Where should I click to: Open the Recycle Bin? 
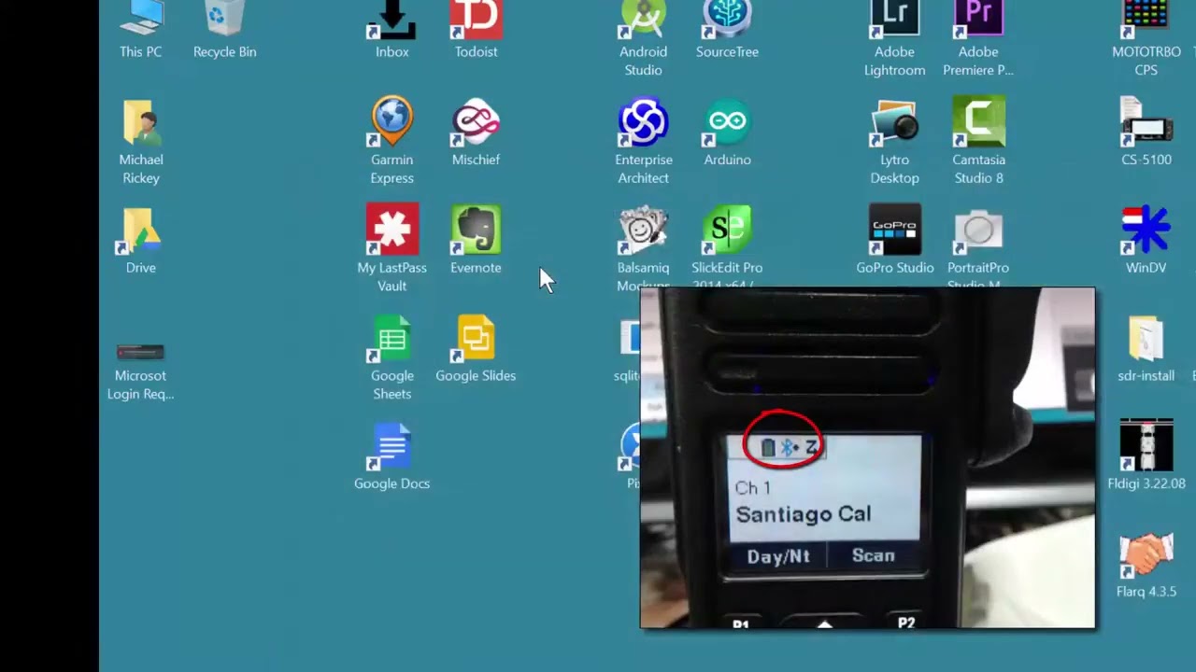(x=224, y=30)
